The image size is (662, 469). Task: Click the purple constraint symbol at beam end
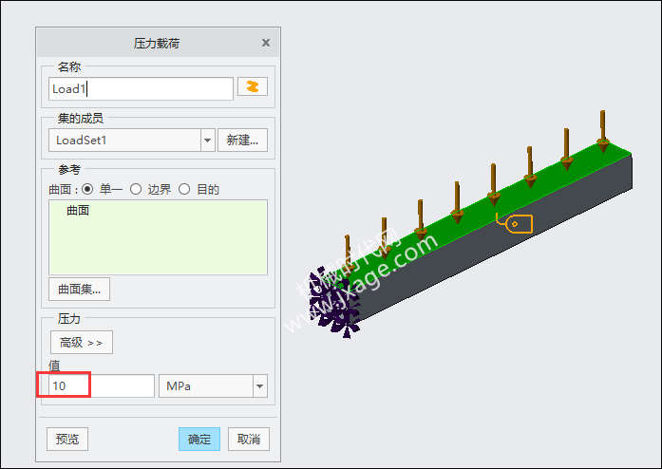pos(333,302)
